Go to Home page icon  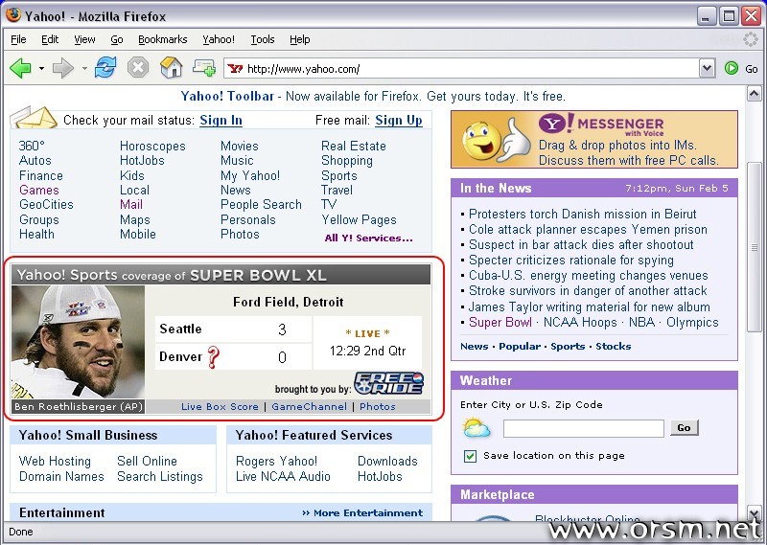tap(172, 67)
